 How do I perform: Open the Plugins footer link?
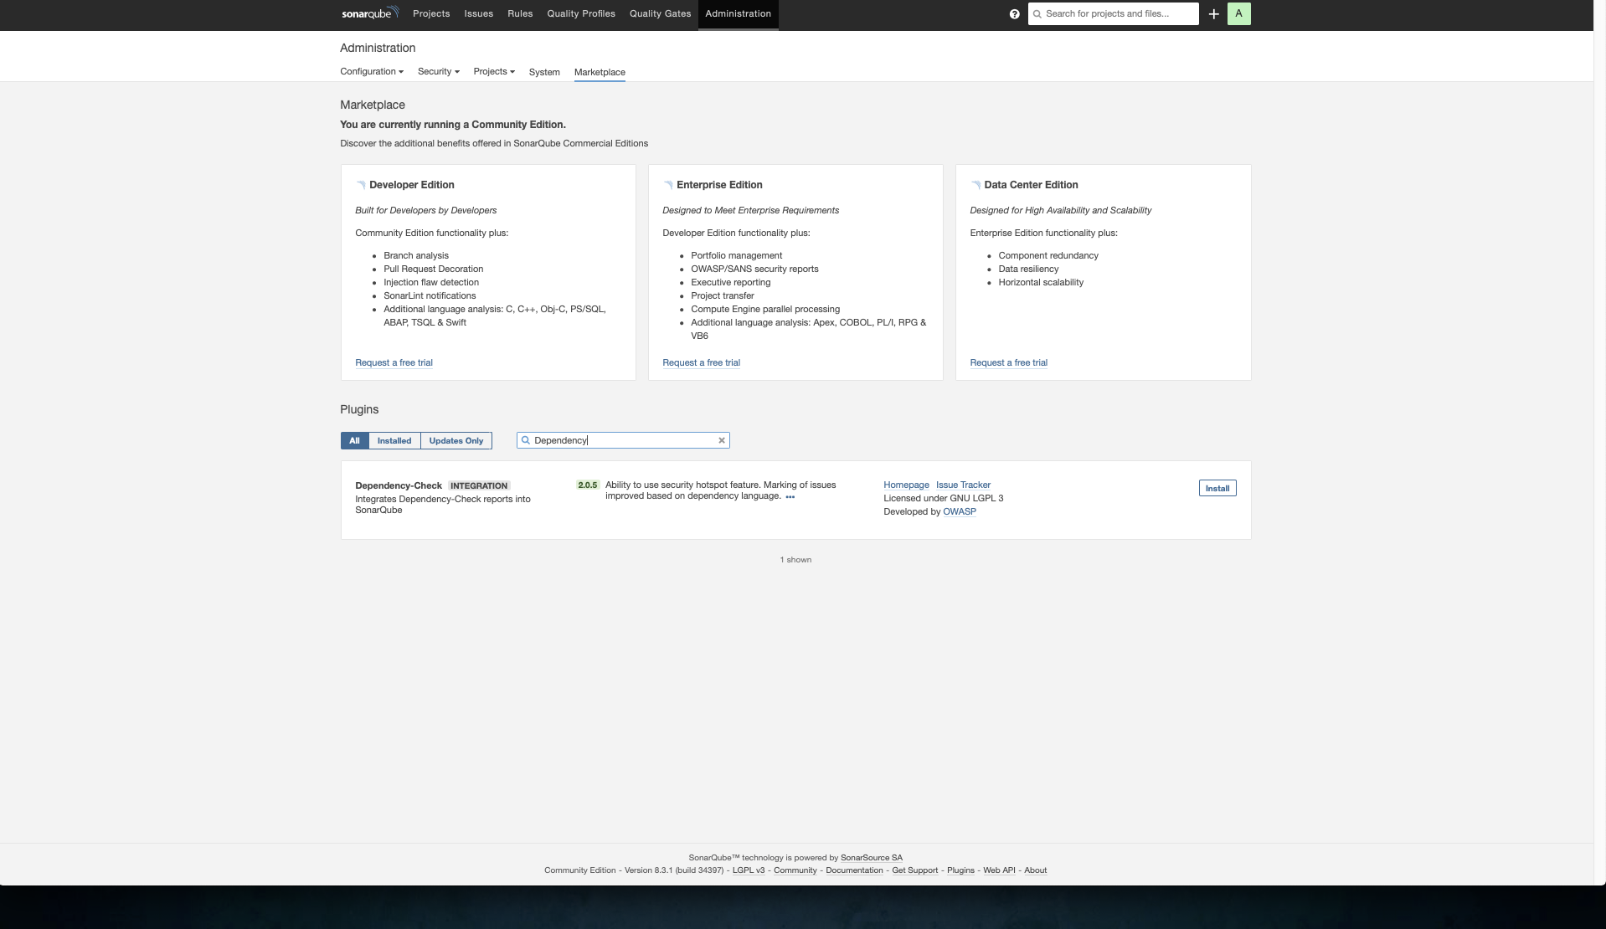[x=960, y=870]
